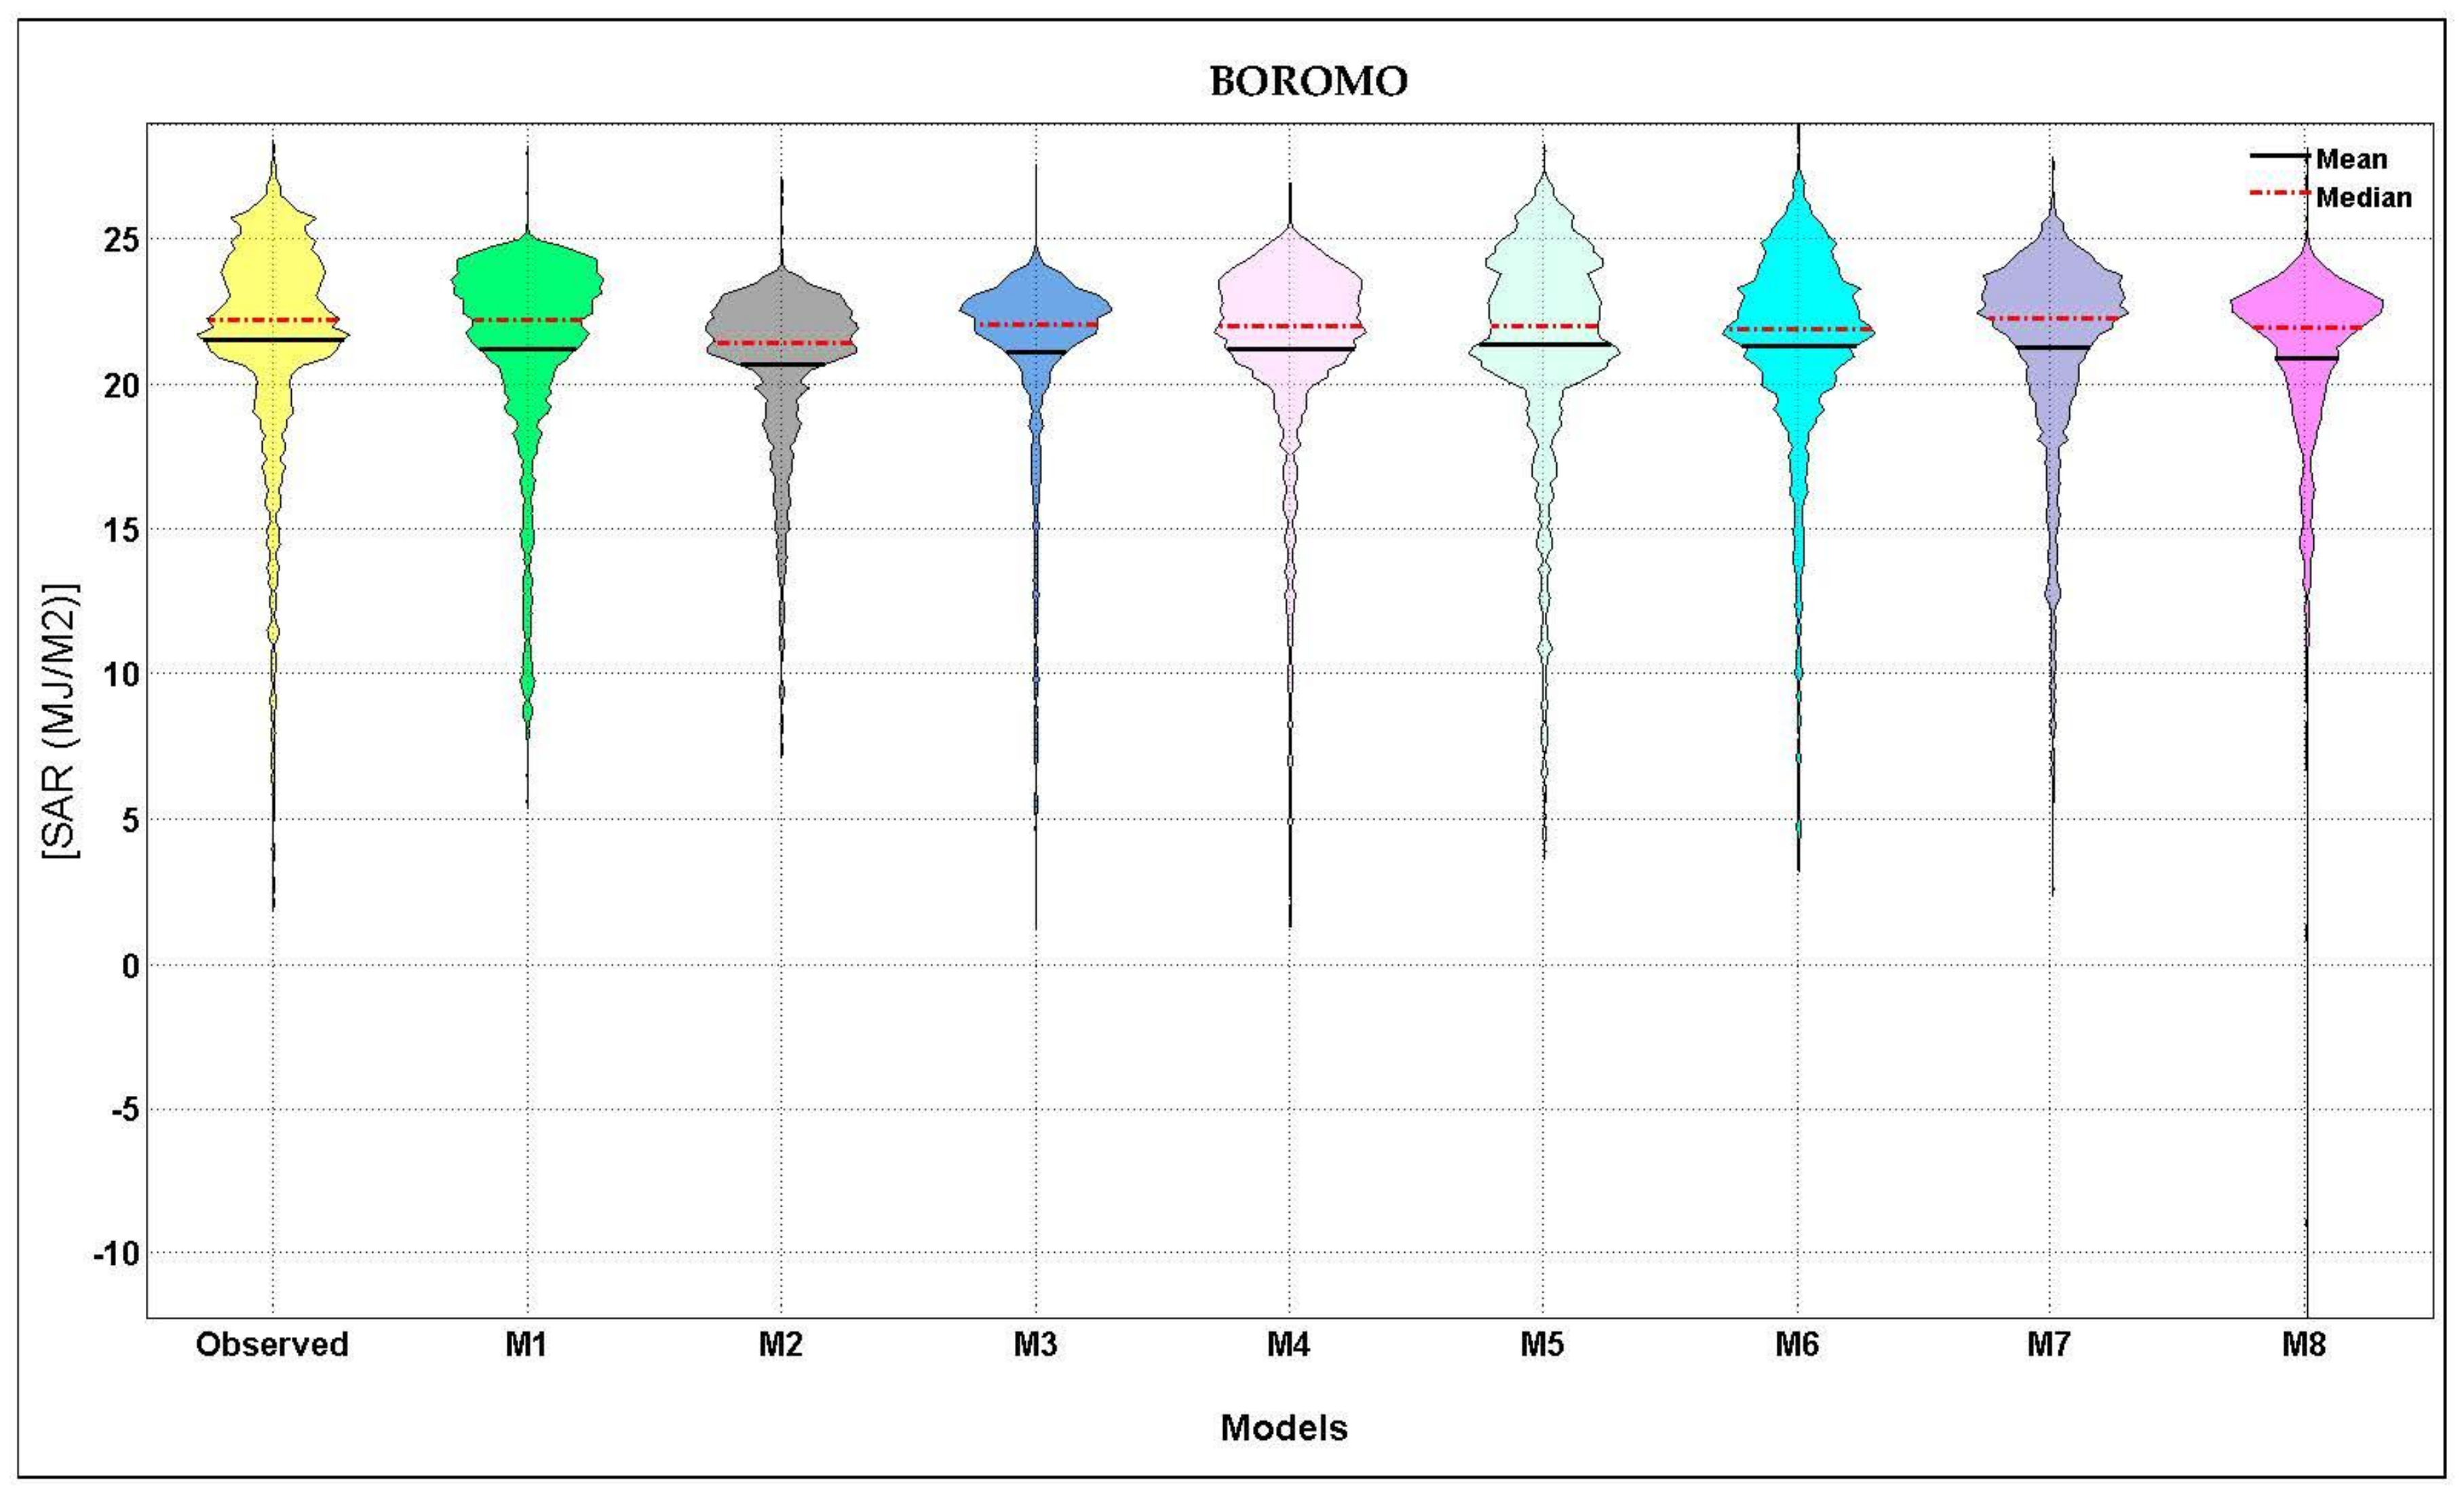The width and height of the screenshot is (2464, 1497).
Task: Click the -10 y-axis tick label
Action: [x=115, y=1254]
